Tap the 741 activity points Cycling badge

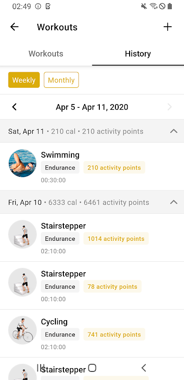[x=114, y=334]
